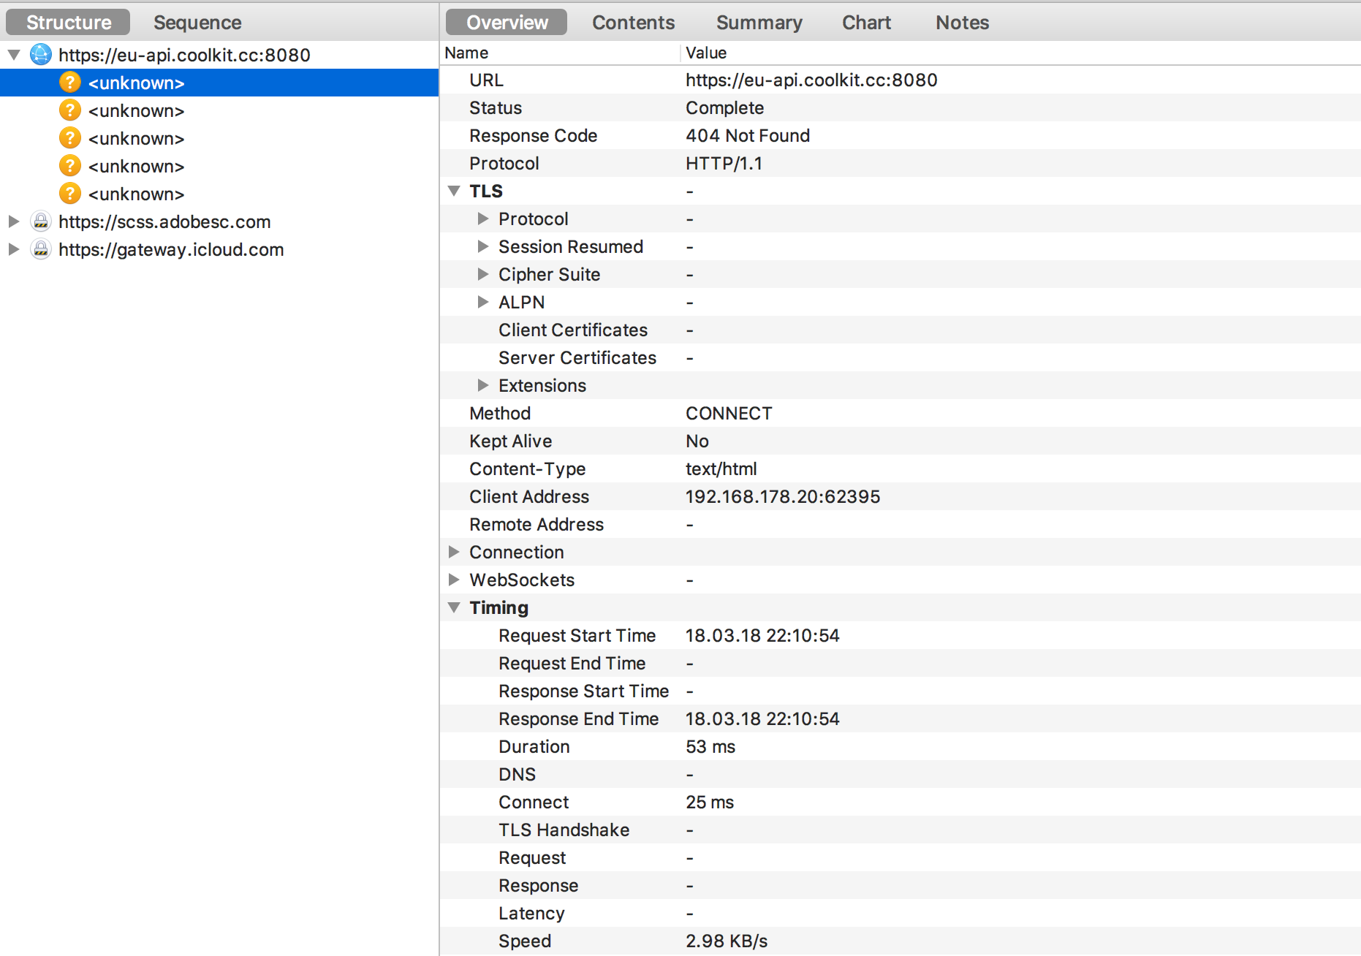Switch to the Sequence view tab
This screenshot has height=956, width=1361.
[197, 23]
